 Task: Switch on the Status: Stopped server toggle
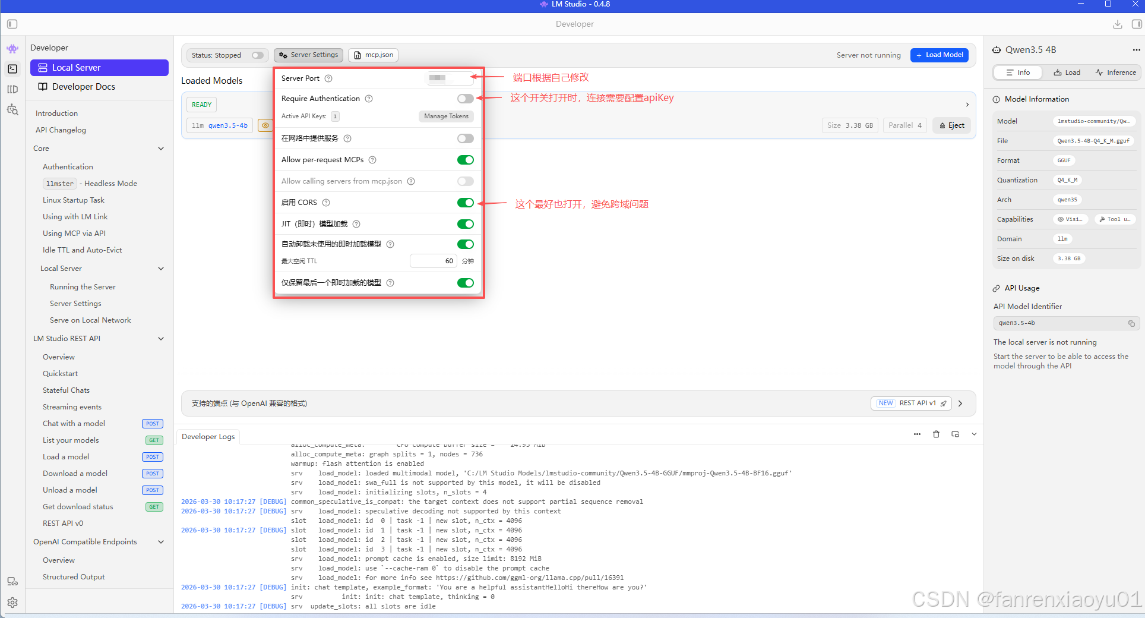(x=257, y=55)
